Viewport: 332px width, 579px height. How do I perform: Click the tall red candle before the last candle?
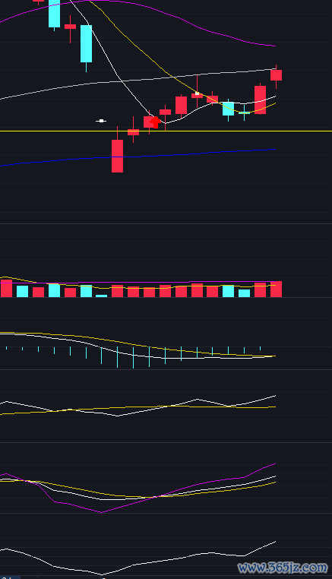tap(261, 100)
